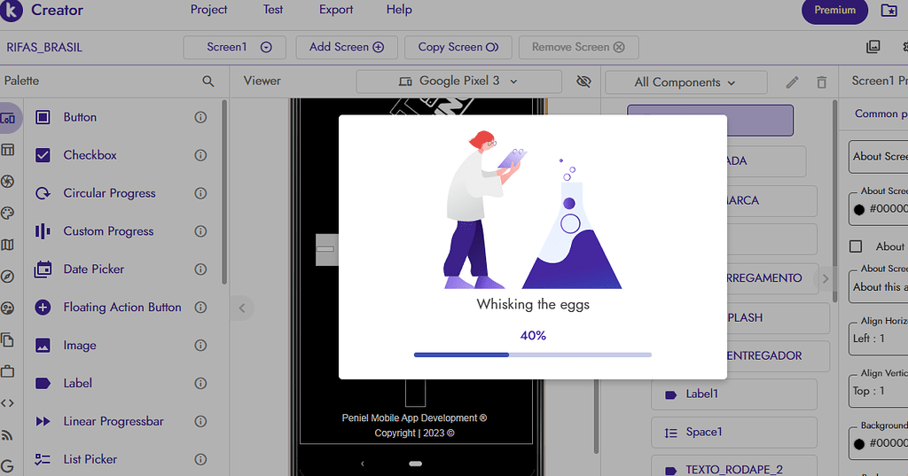Click the delete component trash icon

pos(821,82)
